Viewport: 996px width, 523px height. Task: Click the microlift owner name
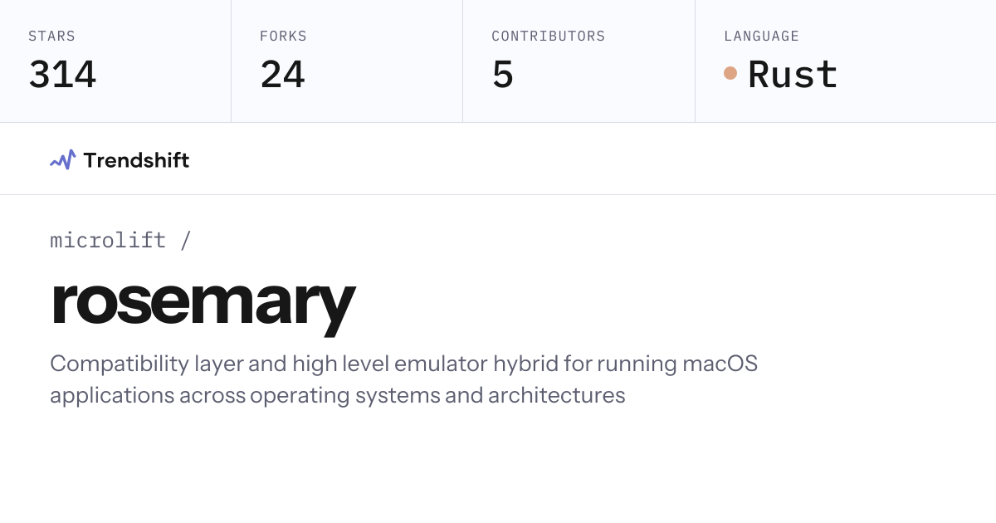(x=108, y=240)
